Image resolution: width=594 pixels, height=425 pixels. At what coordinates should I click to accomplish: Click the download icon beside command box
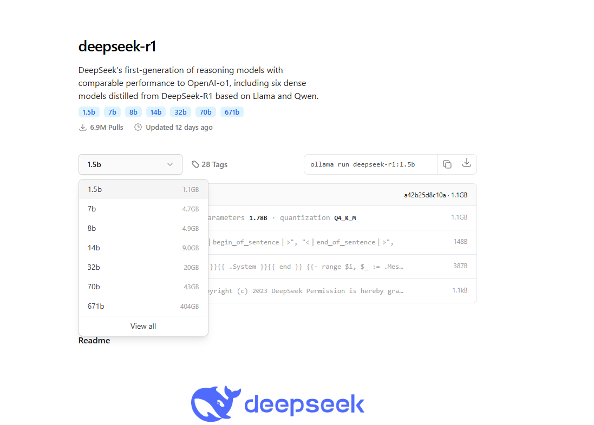466,163
